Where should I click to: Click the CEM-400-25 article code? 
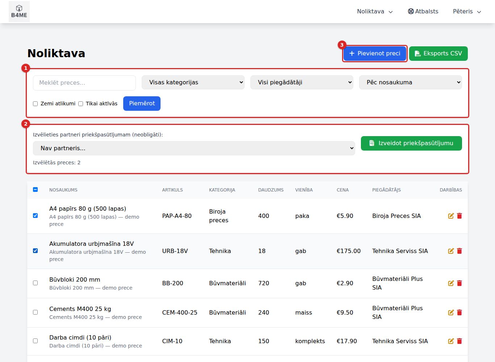pyautogui.click(x=180, y=312)
